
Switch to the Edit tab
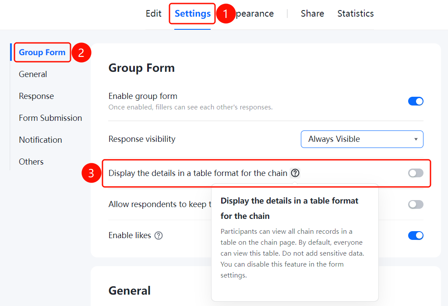pos(153,14)
